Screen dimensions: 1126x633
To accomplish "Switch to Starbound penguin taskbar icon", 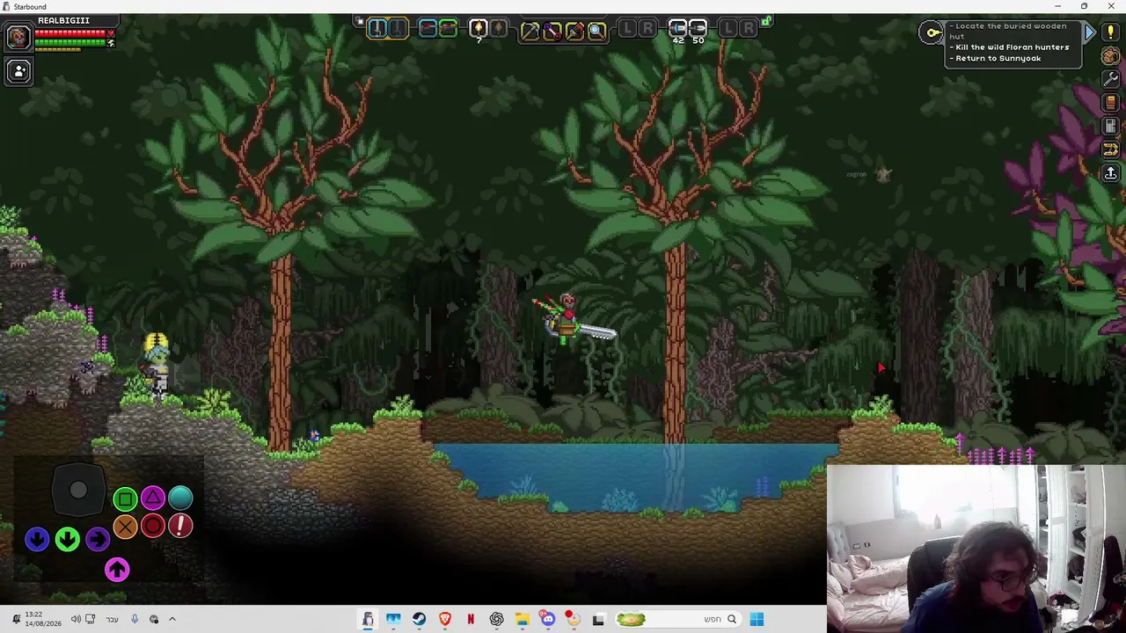I will click(368, 619).
